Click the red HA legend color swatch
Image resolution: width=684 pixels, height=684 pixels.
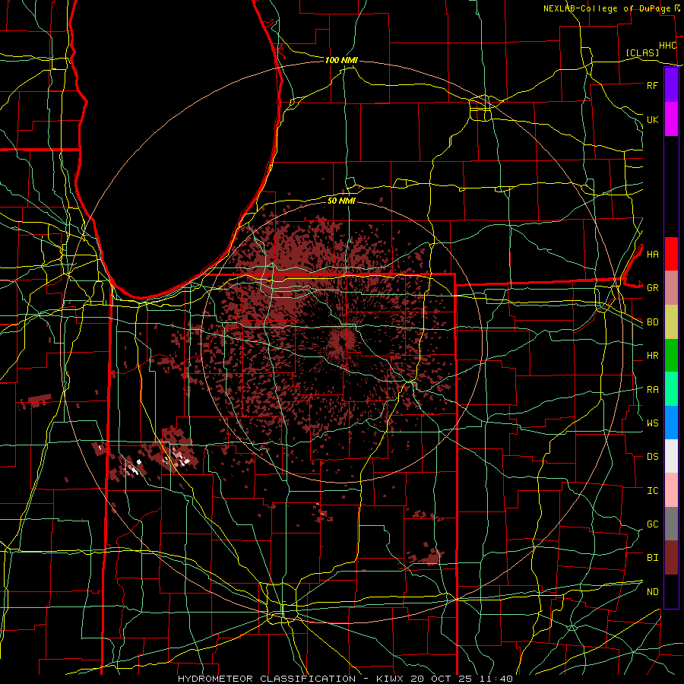coord(671,254)
